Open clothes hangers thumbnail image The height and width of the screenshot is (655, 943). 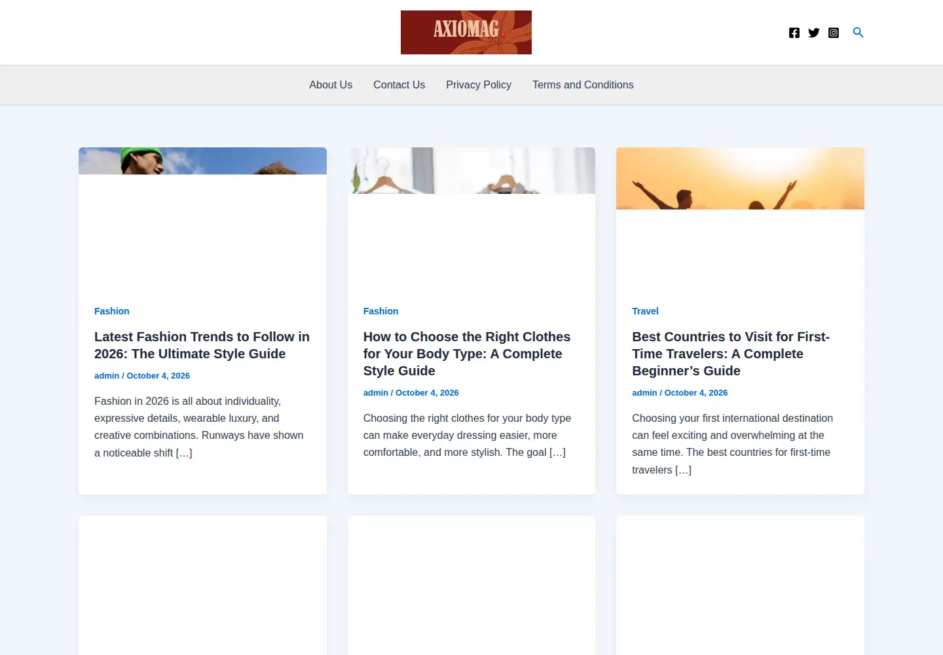471,170
